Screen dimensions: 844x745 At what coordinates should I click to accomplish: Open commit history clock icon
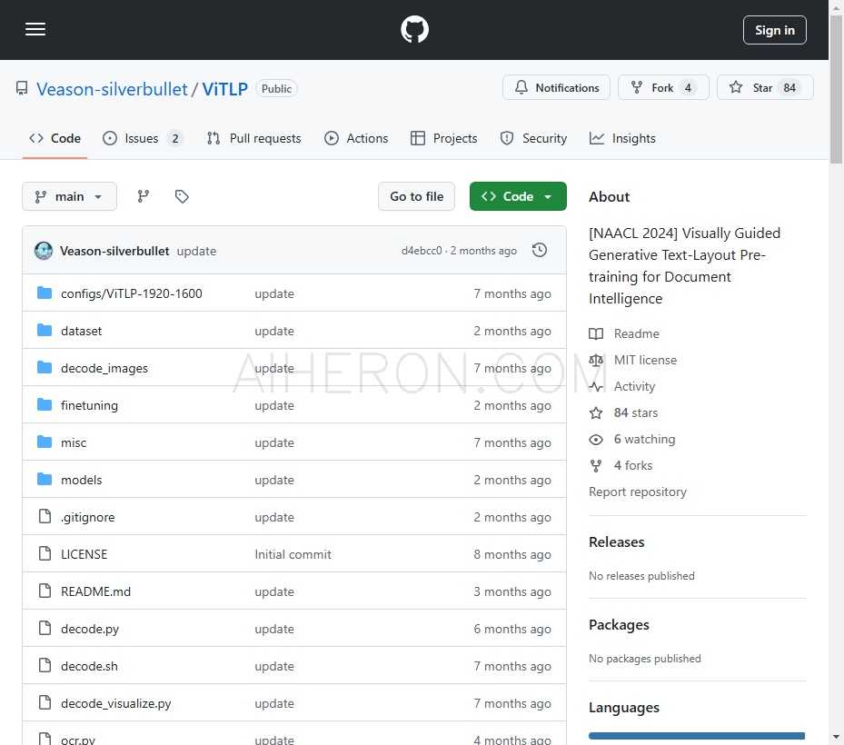(540, 251)
